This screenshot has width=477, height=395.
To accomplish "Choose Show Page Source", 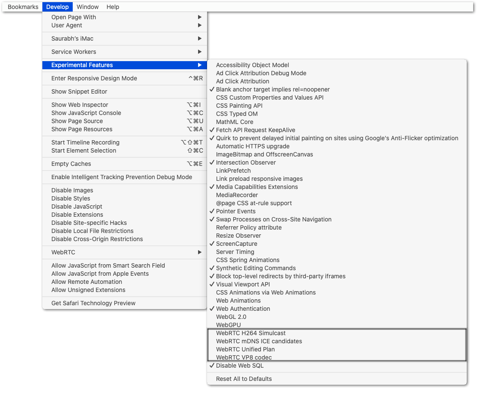I will tap(125, 121).
